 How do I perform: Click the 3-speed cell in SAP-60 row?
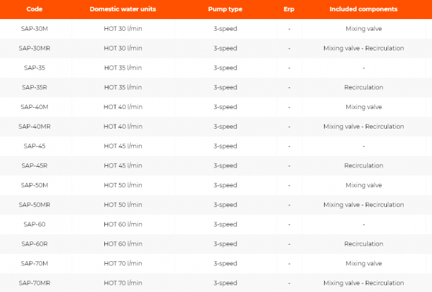(225, 224)
